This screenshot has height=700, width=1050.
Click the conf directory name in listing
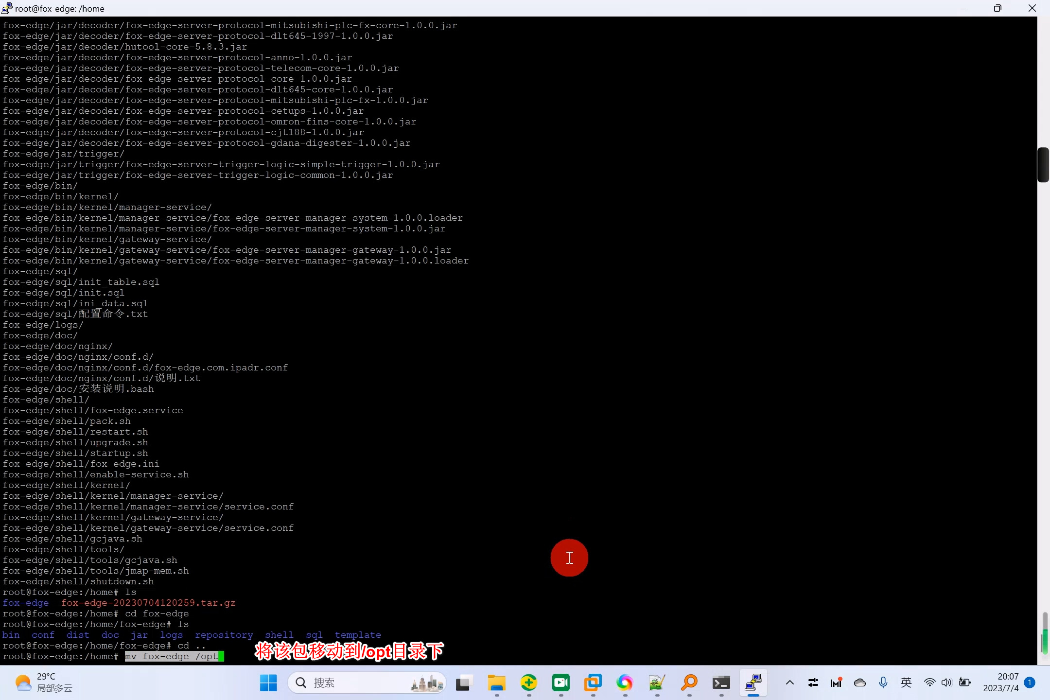click(x=43, y=635)
